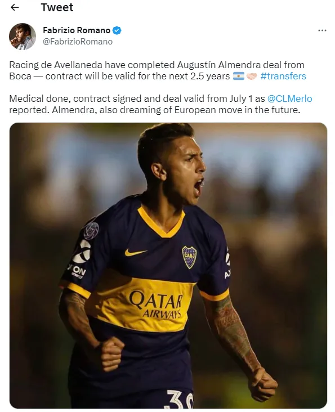Image resolution: width=335 pixels, height=412 pixels.
Task: Click the jersey number on shorts
Action: 180,399
